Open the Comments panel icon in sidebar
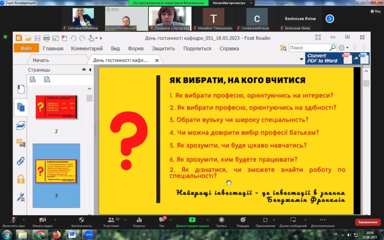Viewport: 384px width, 240px height. (x=21, y=143)
